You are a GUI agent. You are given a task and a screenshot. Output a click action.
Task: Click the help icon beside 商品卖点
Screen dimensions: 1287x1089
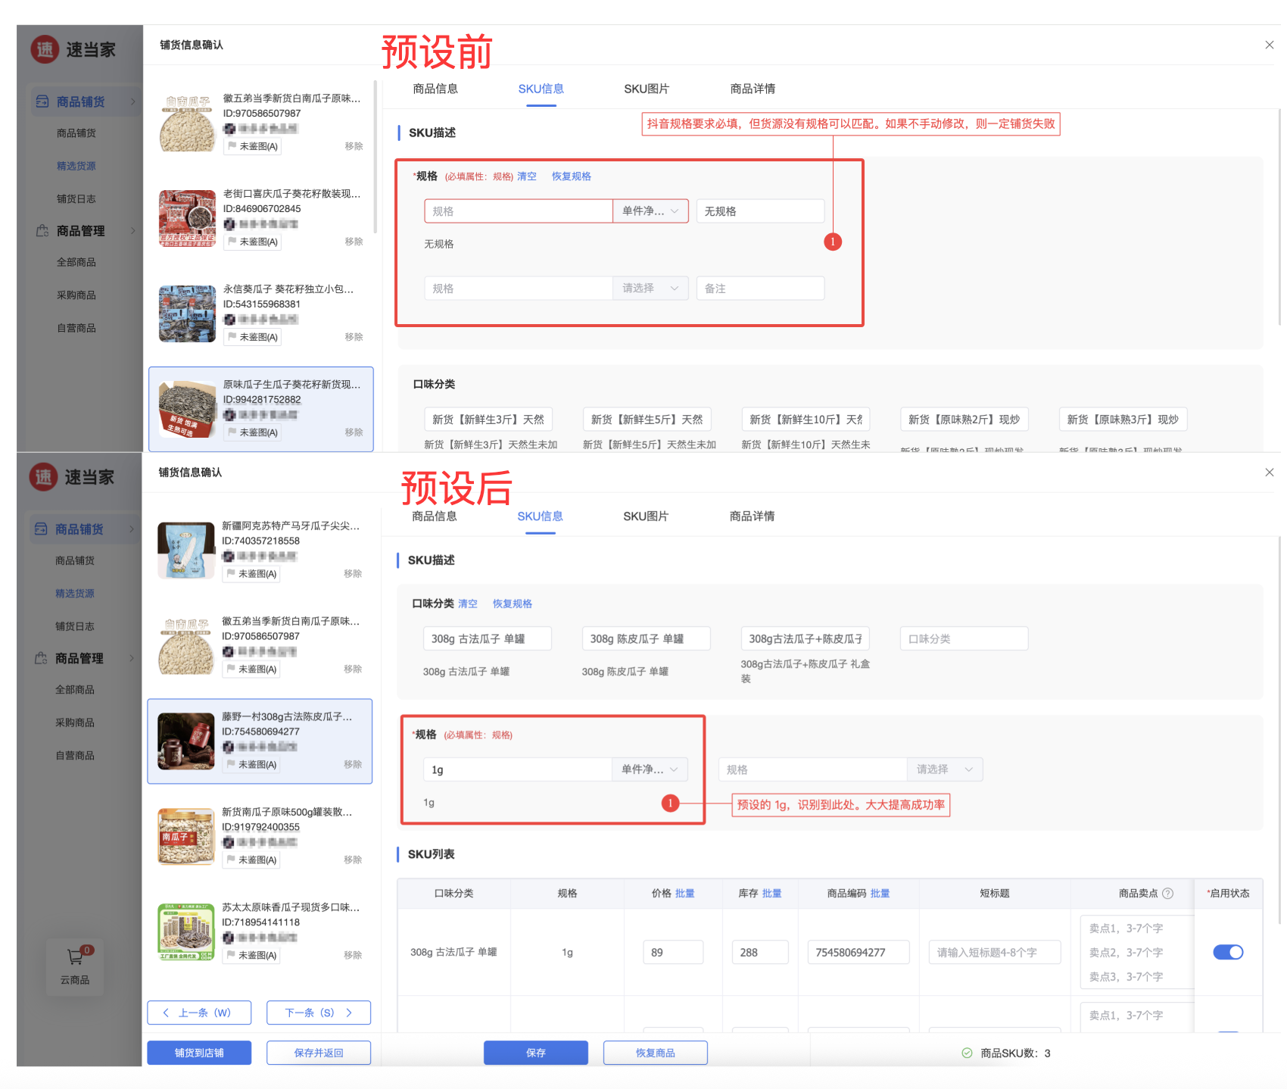(1167, 894)
